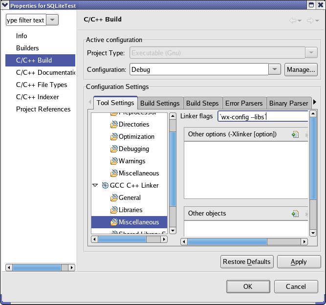The image size is (326, 305).
Task: Add a new Other options Xlinker entry
Action: [x=295, y=134]
